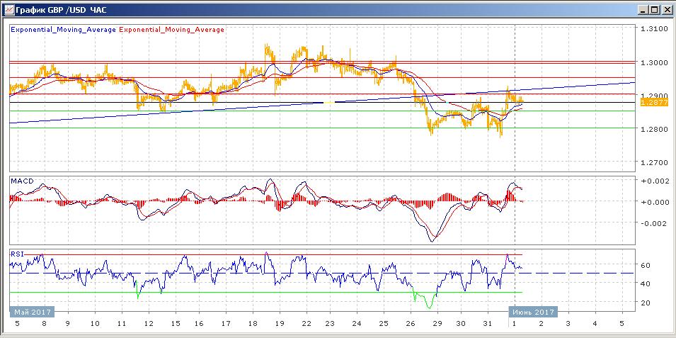
Task: Click the 1.3000 price axis label
Action: pos(654,62)
